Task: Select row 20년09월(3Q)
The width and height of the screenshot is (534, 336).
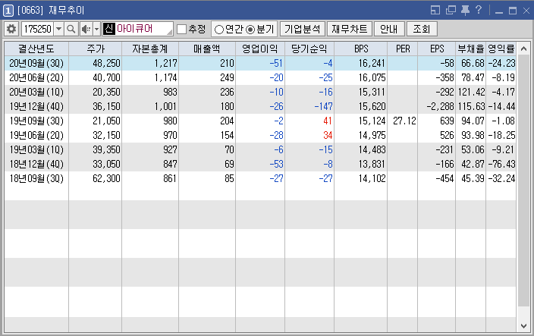Action: [x=260, y=63]
